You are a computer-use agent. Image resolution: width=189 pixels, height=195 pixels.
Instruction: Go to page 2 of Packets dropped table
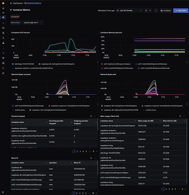coord(77,151)
